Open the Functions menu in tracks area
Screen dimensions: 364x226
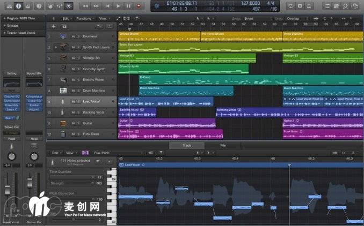point(84,18)
